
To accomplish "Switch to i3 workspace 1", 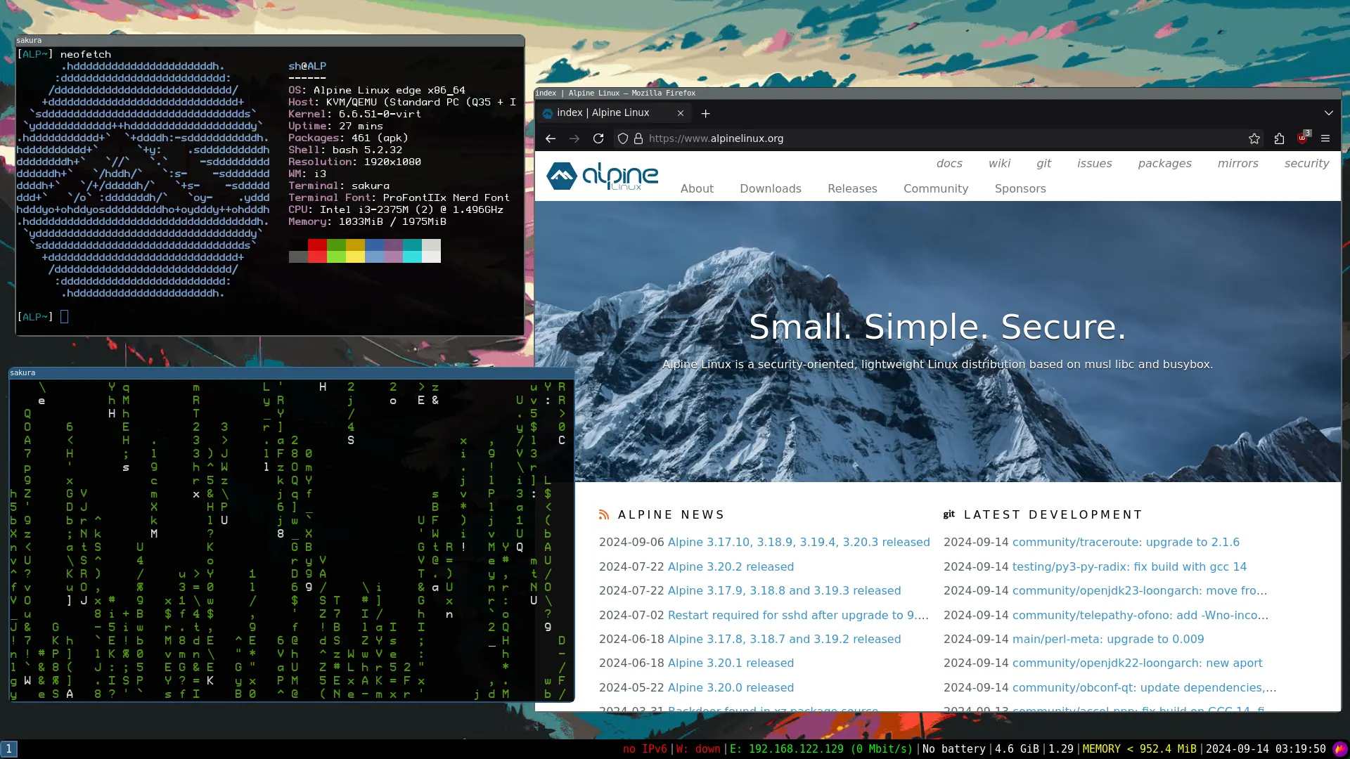I will click(8, 749).
